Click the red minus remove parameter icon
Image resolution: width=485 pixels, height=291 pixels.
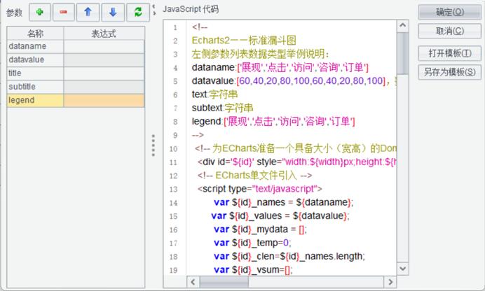[64, 13]
